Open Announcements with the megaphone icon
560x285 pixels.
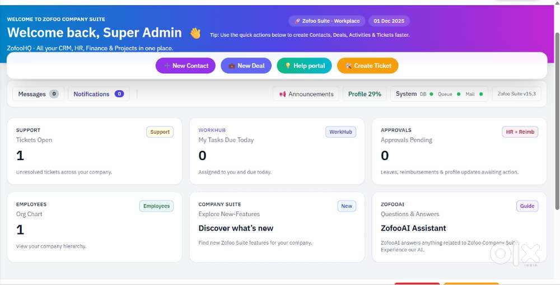[x=306, y=94]
